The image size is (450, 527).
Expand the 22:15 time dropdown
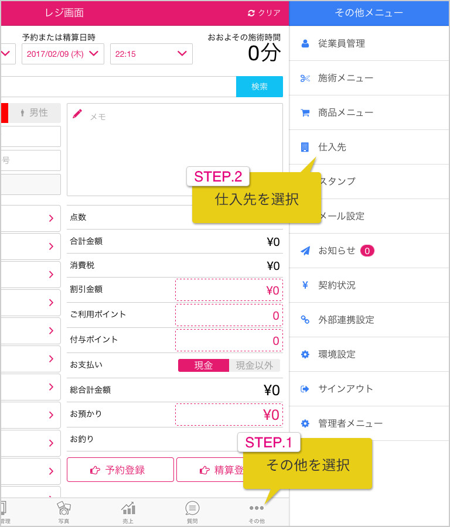[151, 54]
